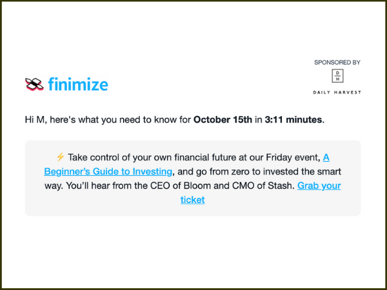Click the SPONSORED BY label
This screenshot has width=387, height=290.
click(x=337, y=63)
